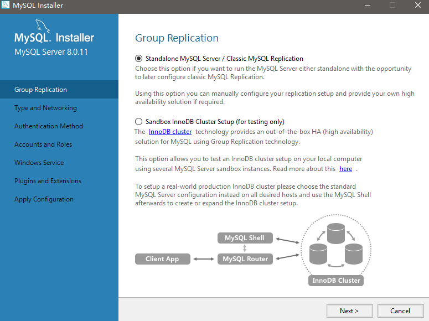Click the Cancel button
The width and height of the screenshot is (429, 321).
(x=400, y=311)
